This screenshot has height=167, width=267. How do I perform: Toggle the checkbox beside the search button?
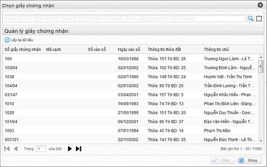pos(259,18)
